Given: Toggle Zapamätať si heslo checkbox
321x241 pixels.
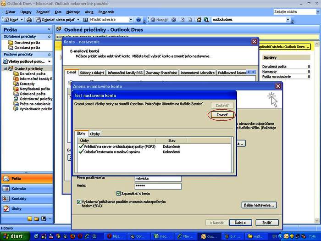Looking at the screenshot, I should [118, 193].
